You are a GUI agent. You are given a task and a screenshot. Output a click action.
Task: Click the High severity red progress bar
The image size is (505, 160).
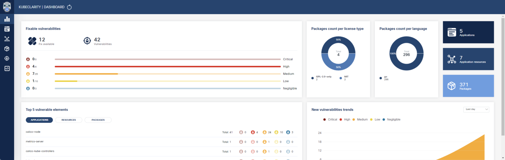point(167,67)
